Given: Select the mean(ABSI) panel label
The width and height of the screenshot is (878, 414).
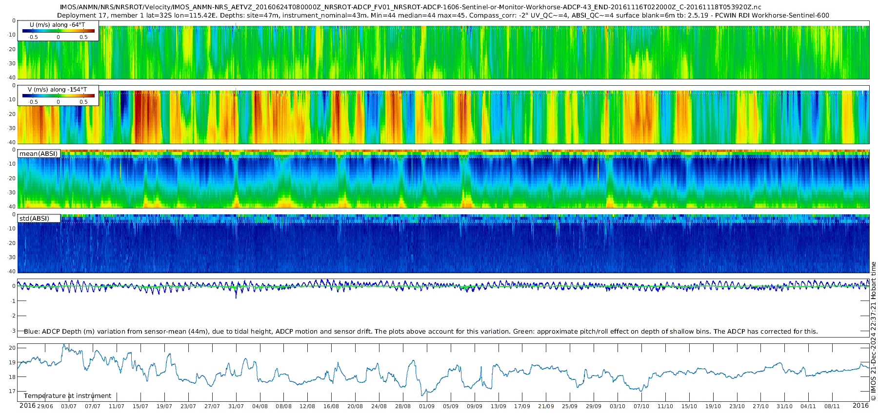Looking at the screenshot, I should click(39, 154).
